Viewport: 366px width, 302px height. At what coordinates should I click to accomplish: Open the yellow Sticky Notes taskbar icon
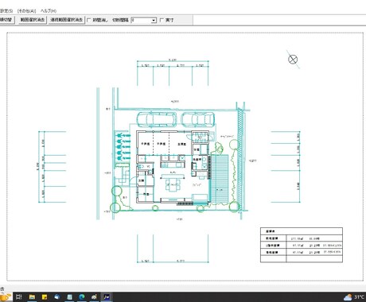click(x=45, y=297)
